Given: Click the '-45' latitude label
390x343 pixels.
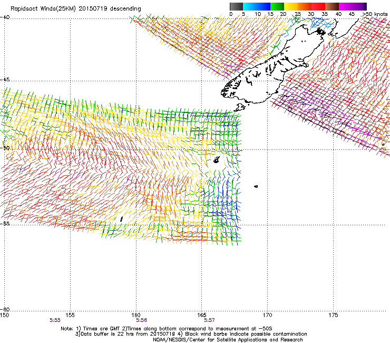Looking at the screenshot, I should [5, 80].
